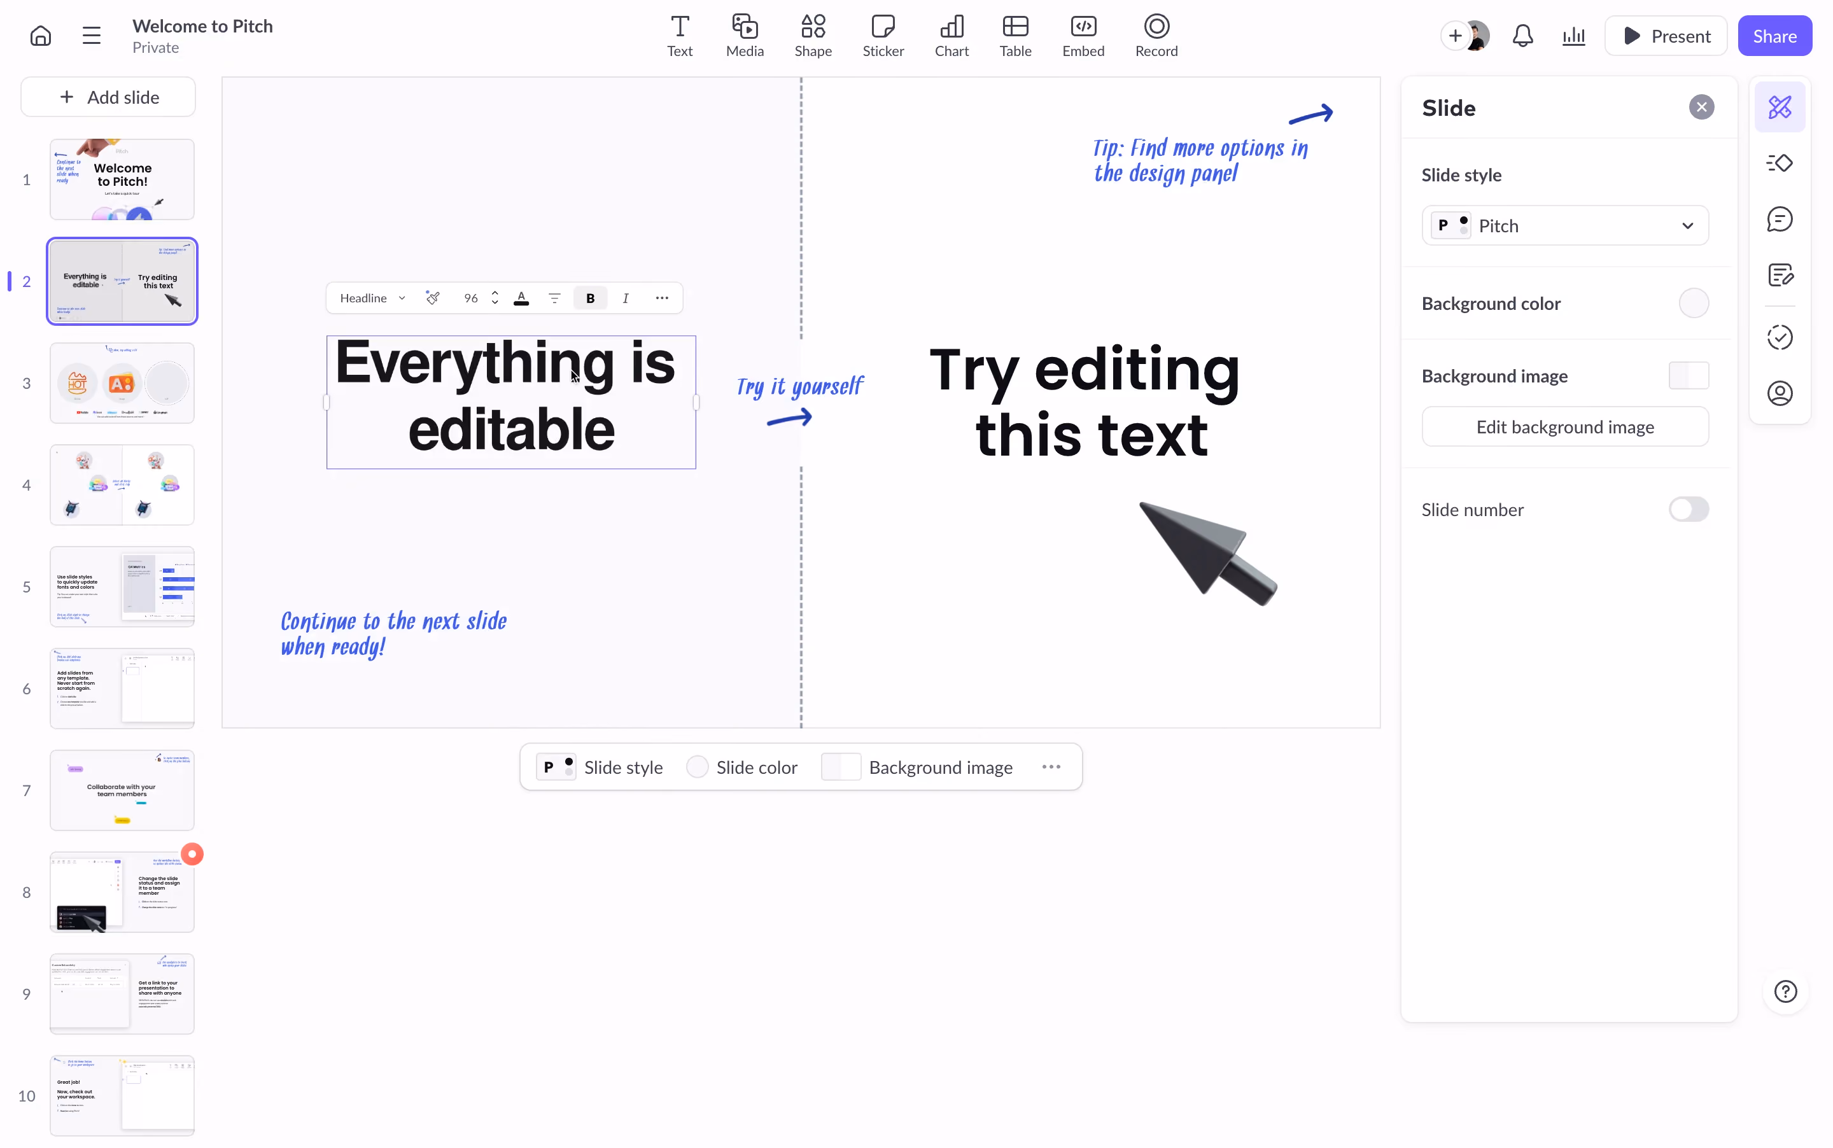
Task: Select the Text tool
Action: click(x=680, y=36)
